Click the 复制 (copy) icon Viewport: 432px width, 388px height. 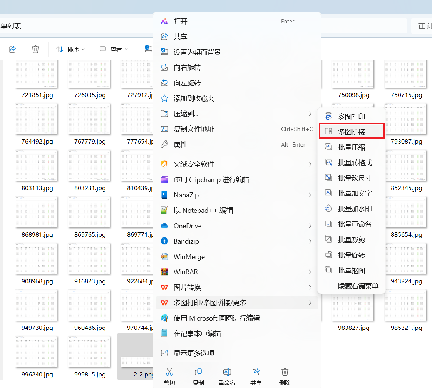pos(198,372)
